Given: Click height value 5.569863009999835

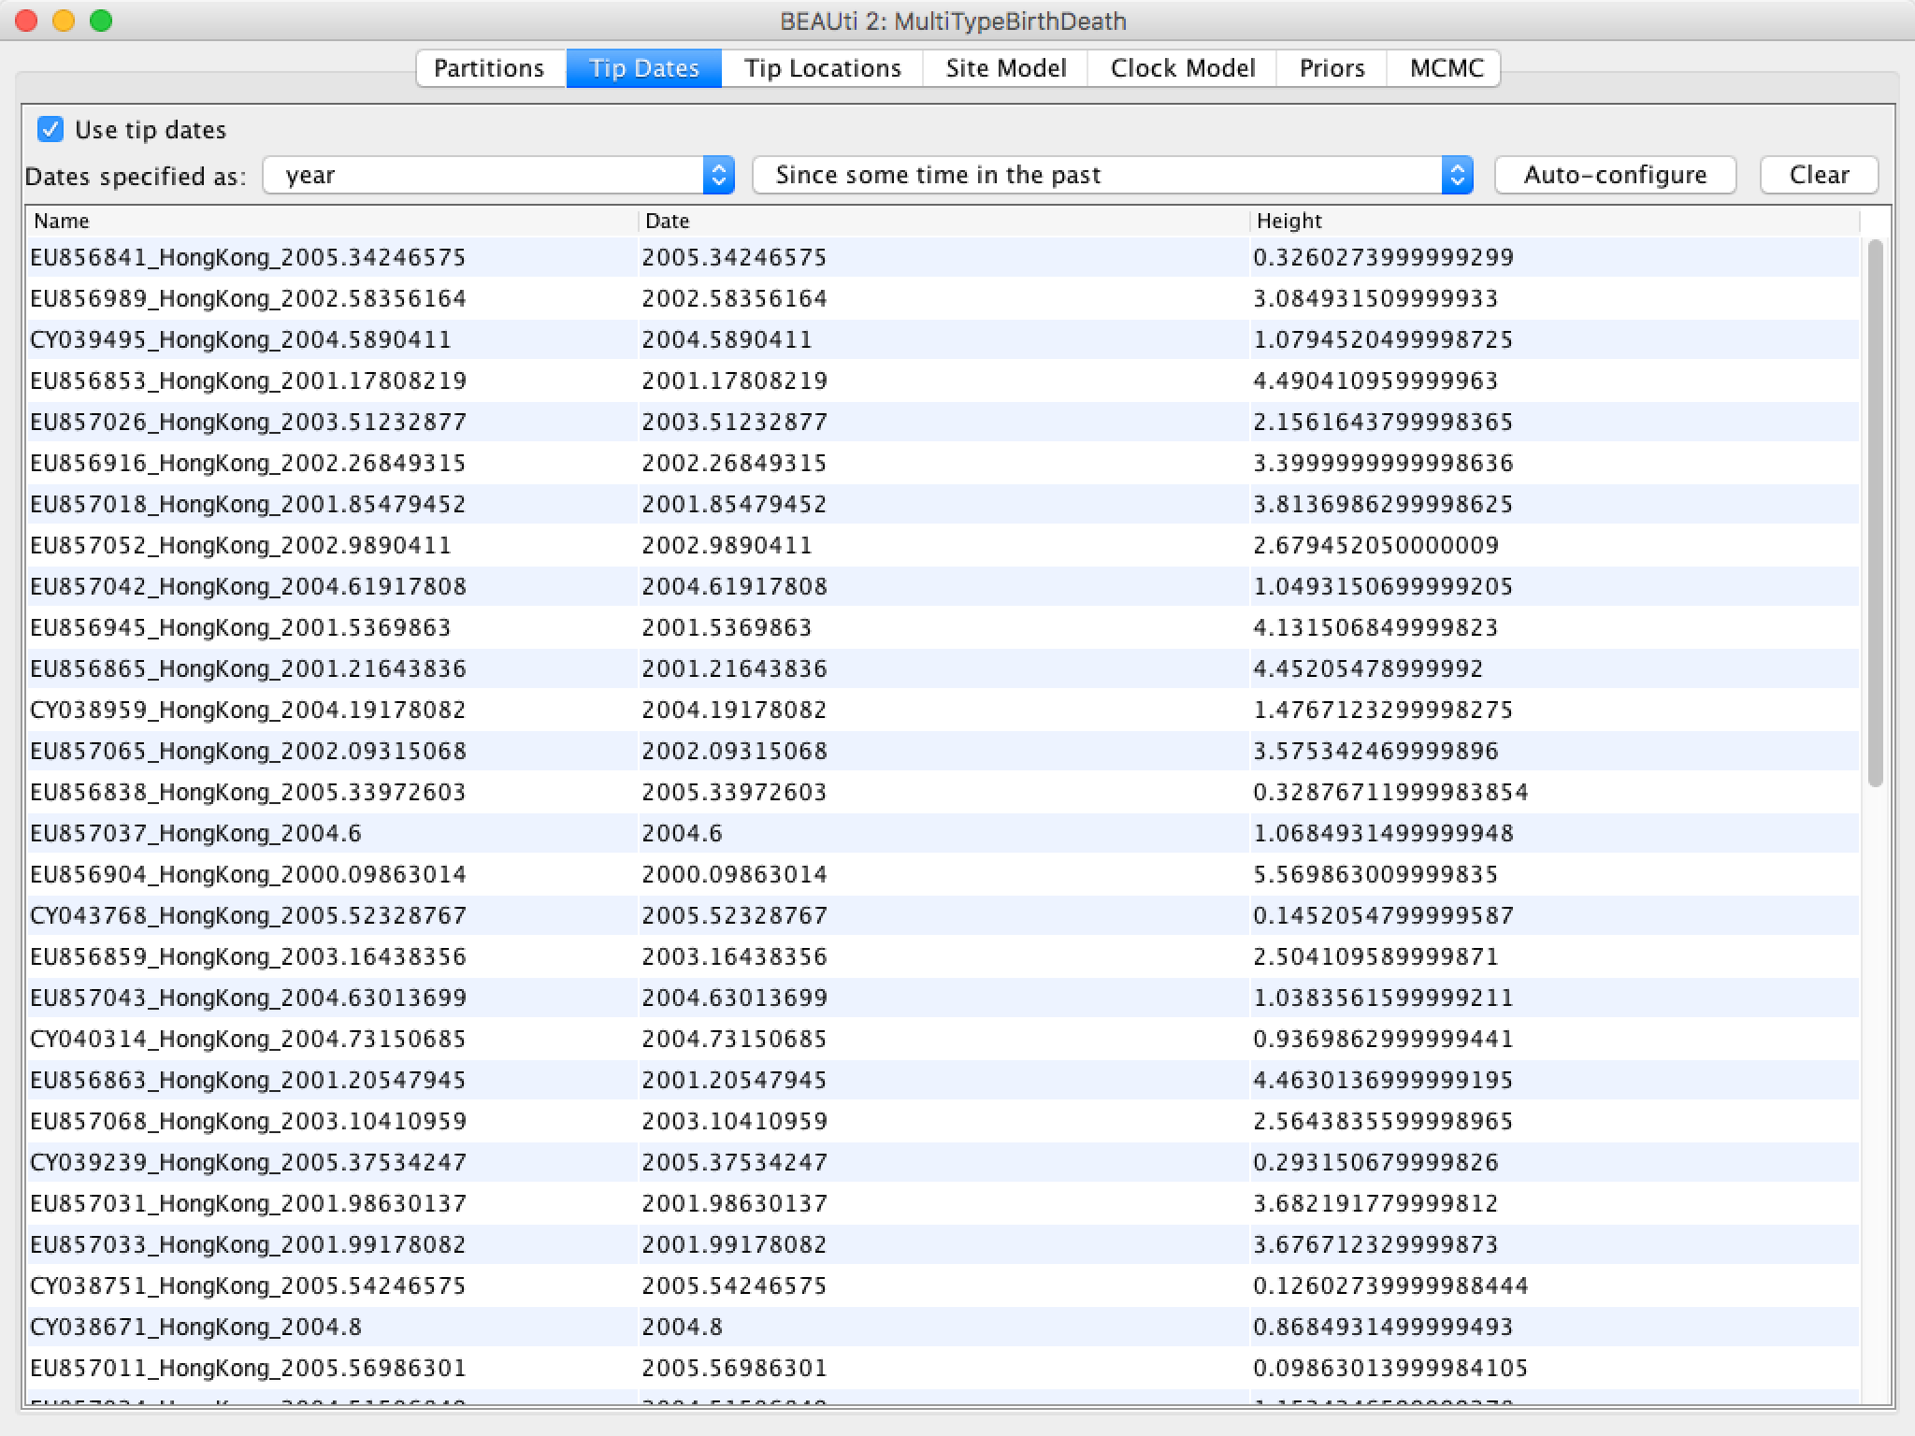Looking at the screenshot, I should [1375, 874].
